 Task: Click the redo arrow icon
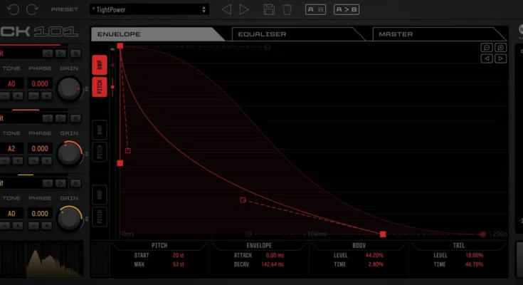31,9
